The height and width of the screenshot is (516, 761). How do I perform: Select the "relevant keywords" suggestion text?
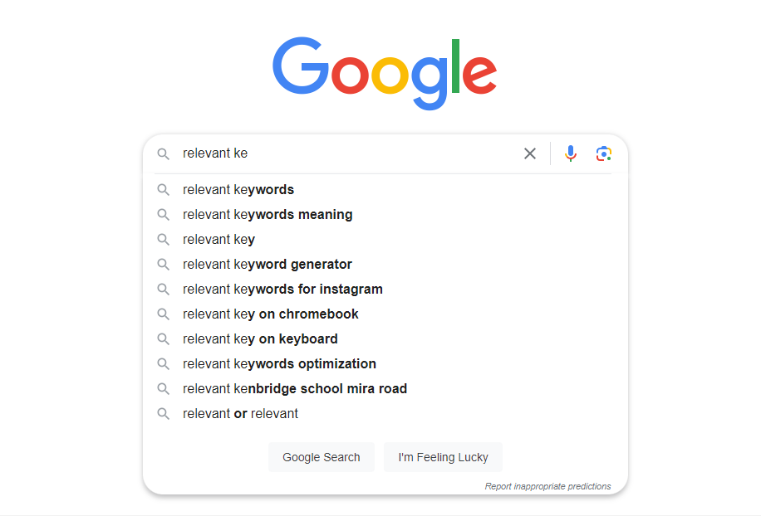(238, 190)
